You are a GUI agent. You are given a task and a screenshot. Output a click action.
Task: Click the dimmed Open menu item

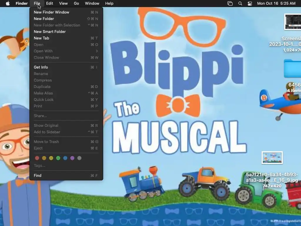coord(66,45)
